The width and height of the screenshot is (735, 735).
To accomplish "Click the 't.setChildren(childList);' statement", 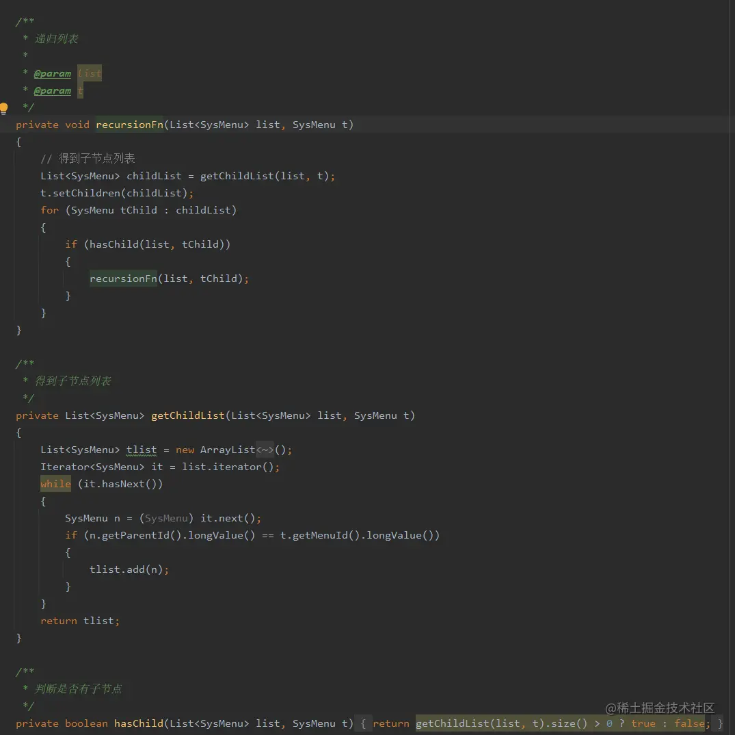I will click(117, 193).
